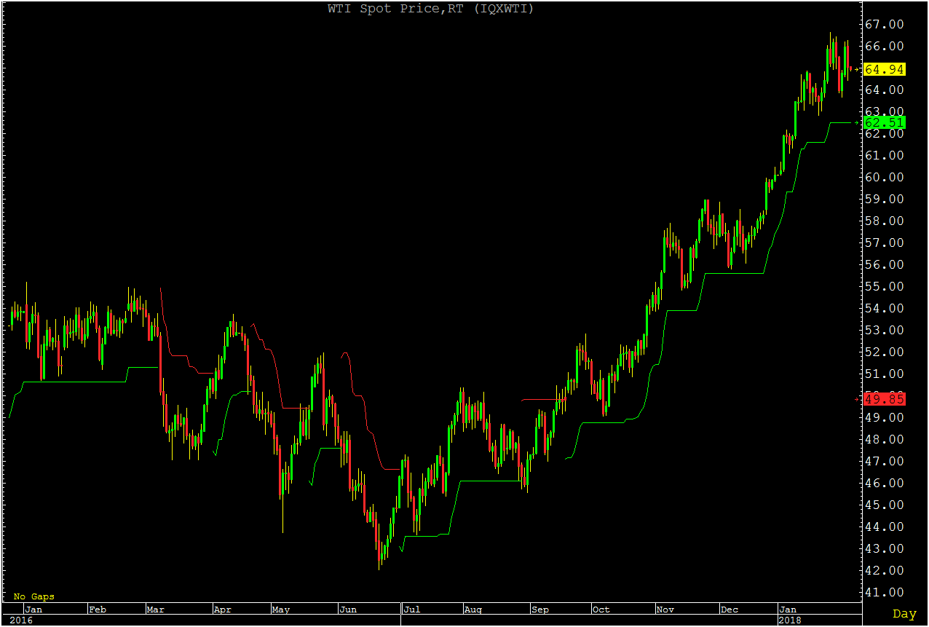
Task: Click the 60.00 price axis label
Action: (883, 177)
